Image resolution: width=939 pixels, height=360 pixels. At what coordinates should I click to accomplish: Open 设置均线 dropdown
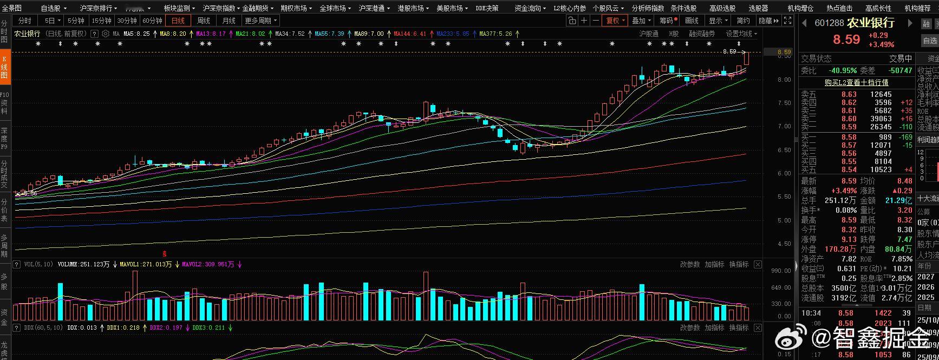[741, 34]
